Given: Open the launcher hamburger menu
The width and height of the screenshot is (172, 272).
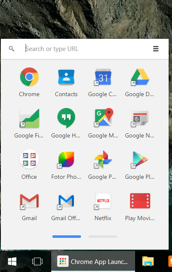Looking at the screenshot, I should (156, 49).
